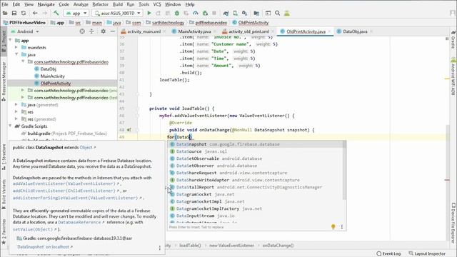Click the Scroll from Source target icon
Viewport: 457px width, 257px height.
(x=82, y=31)
